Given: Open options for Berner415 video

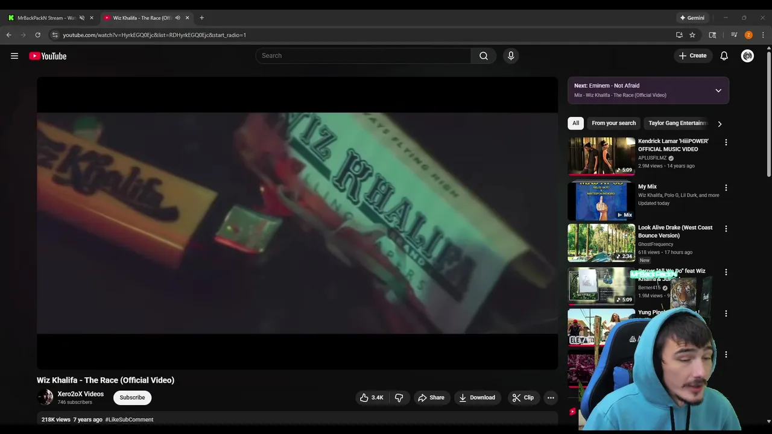Looking at the screenshot, I should coord(726,272).
